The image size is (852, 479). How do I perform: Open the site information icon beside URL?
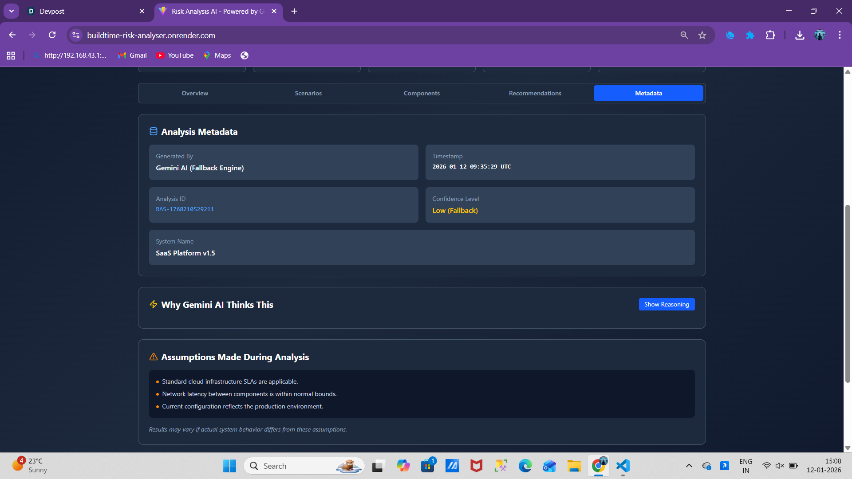(x=76, y=35)
